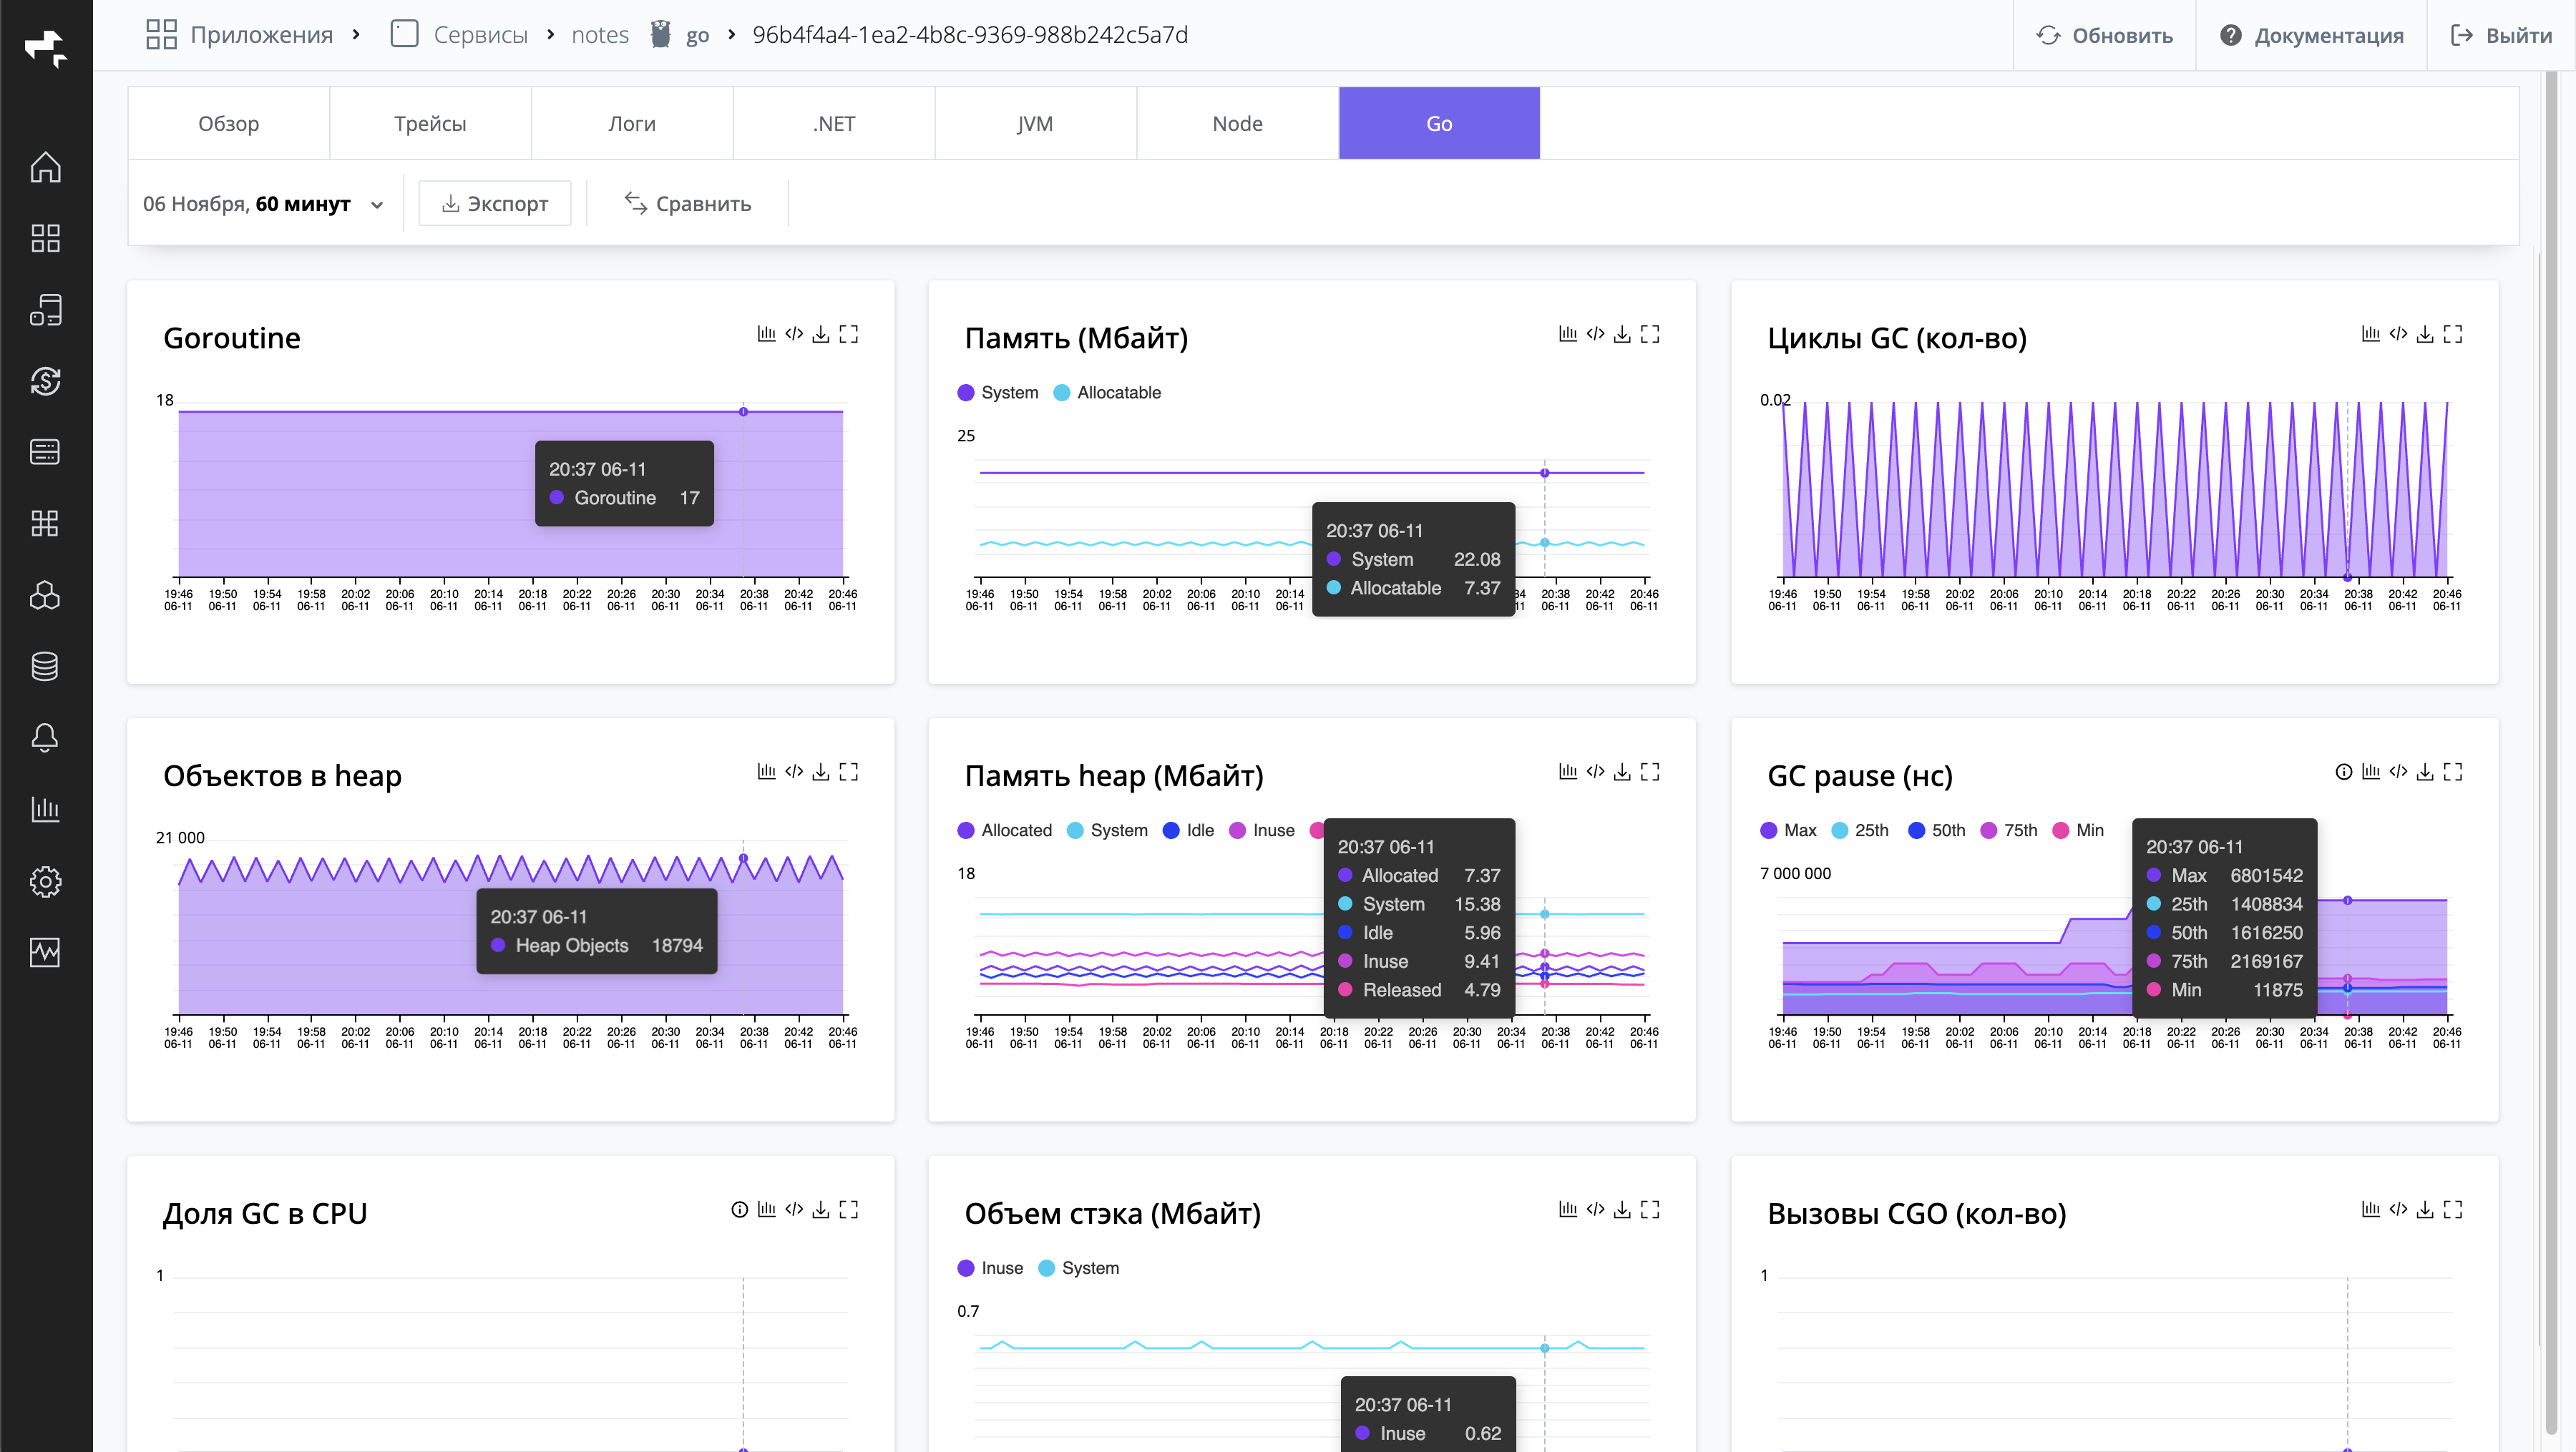
Task: Show embed code for Циклы GC chart
Action: point(2397,334)
